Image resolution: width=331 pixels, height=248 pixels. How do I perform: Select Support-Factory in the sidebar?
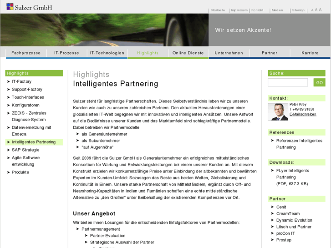click(x=27, y=89)
